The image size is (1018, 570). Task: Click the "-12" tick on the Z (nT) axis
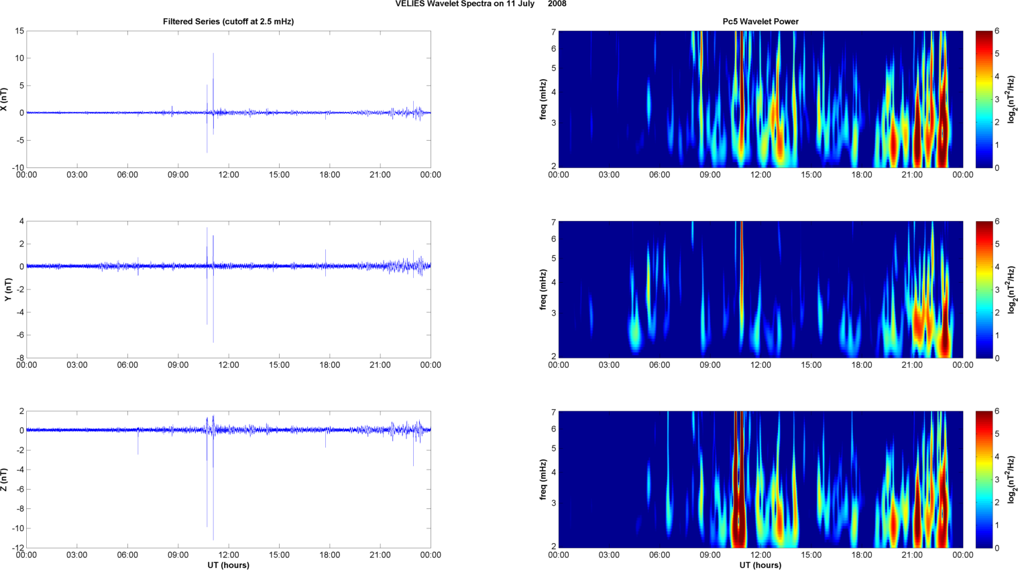pyautogui.click(x=18, y=548)
